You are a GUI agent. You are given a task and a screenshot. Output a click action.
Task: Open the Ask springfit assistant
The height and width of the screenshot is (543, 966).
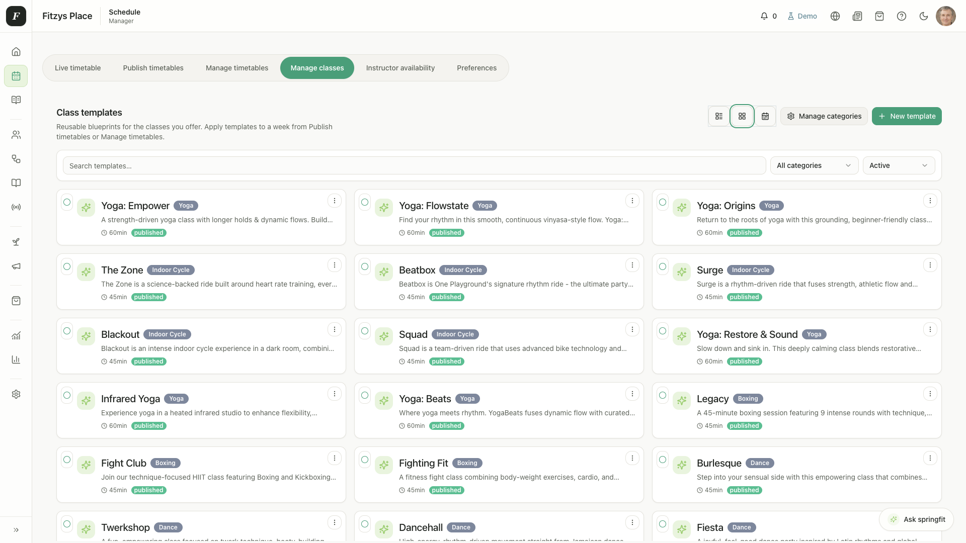[x=916, y=519]
